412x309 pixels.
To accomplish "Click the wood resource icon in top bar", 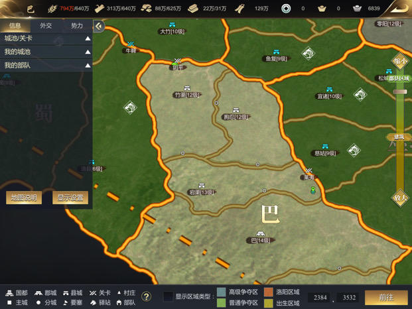I will (x=100, y=9).
